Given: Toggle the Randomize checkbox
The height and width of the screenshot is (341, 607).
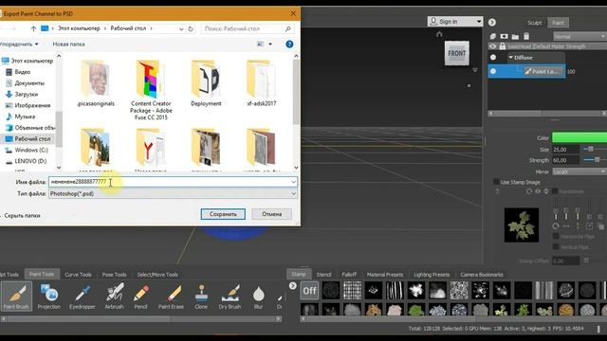Looking at the screenshot, I should (555, 191).
